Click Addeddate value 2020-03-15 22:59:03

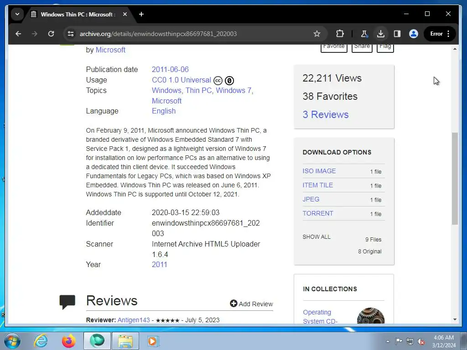(x=186, y=212)
